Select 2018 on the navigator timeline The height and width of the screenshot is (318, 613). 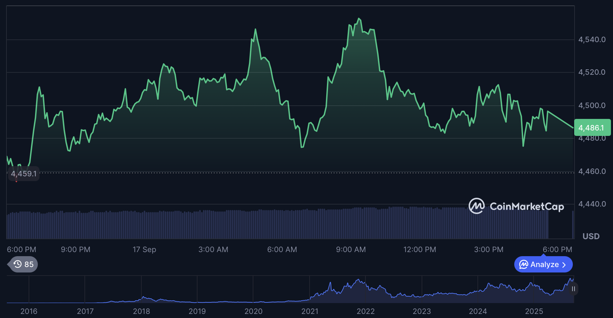point(141,311)
